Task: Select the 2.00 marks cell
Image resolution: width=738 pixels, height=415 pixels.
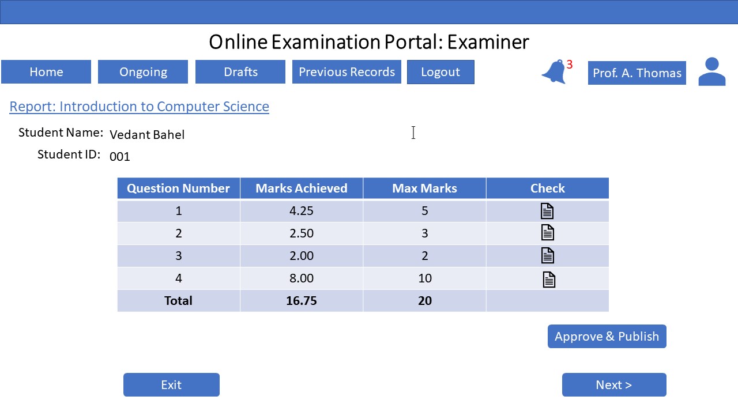Action: point(302,256)
